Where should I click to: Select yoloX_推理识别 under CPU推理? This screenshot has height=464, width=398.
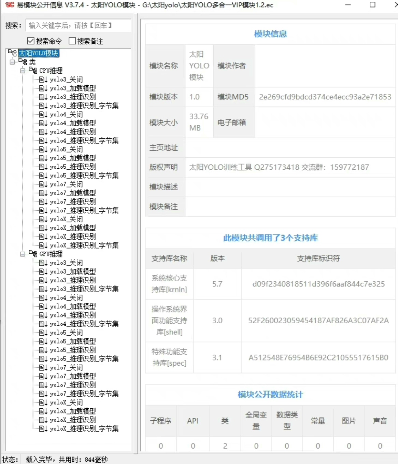tap(73, 236)
